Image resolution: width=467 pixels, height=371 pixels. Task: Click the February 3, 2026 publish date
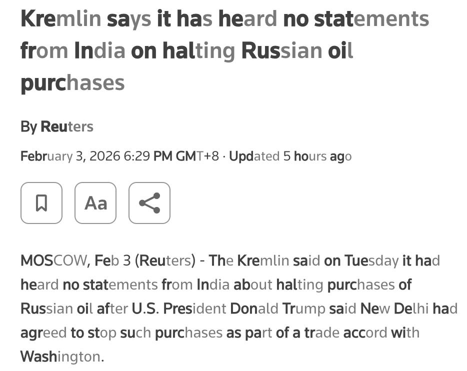click(x=70, y=156)
